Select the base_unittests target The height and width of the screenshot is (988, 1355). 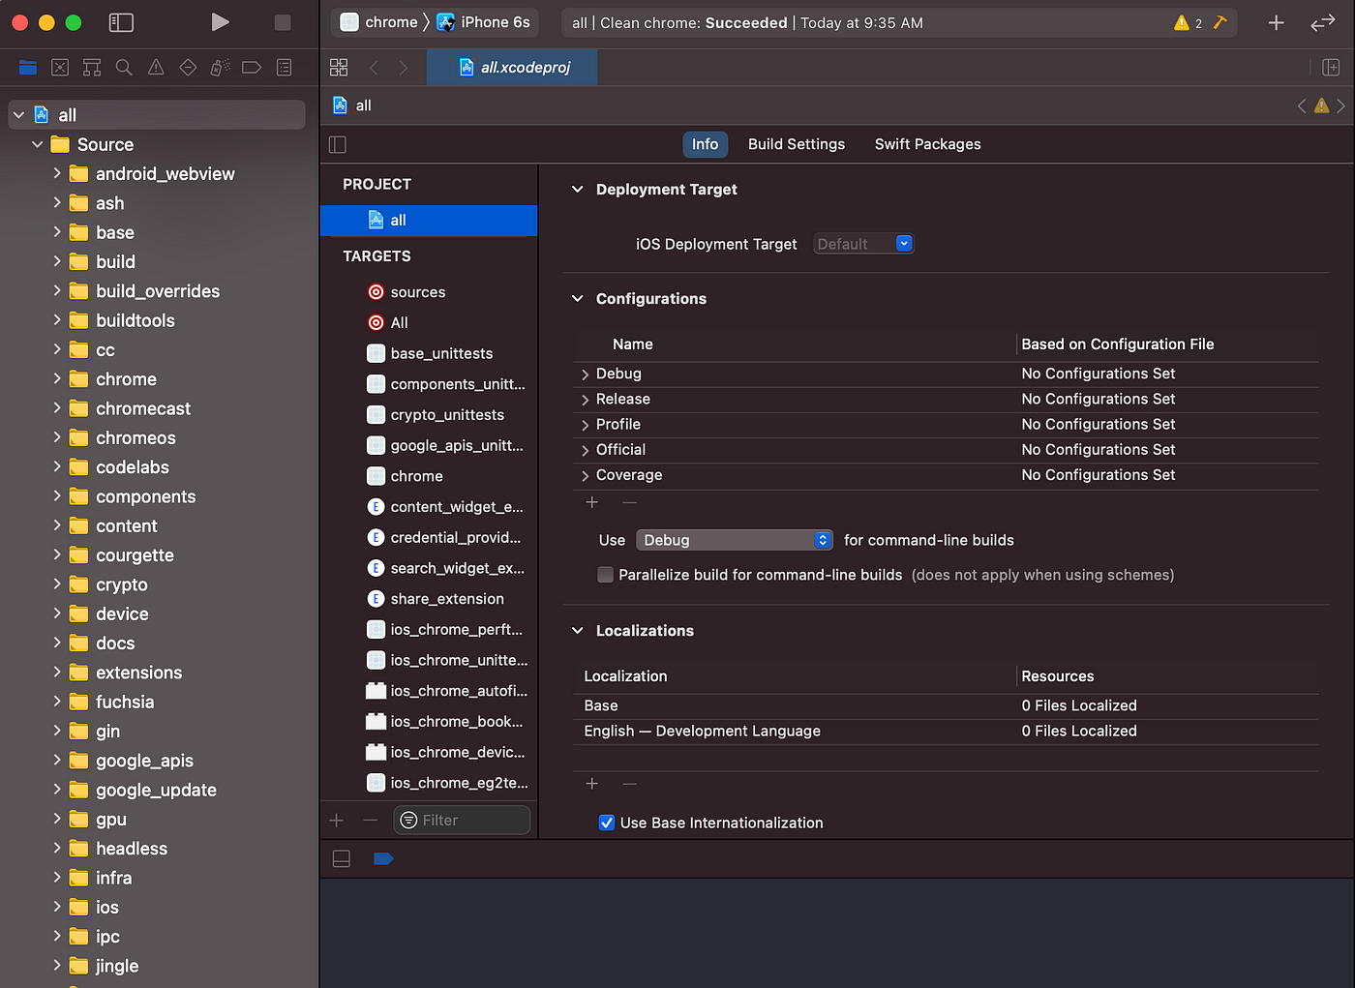(x=429, y=353)
